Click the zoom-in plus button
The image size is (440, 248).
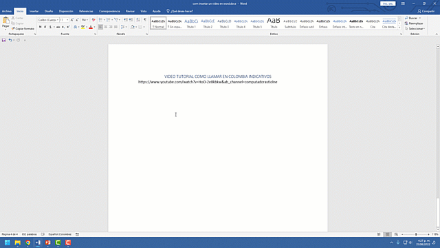pos(428,234)
